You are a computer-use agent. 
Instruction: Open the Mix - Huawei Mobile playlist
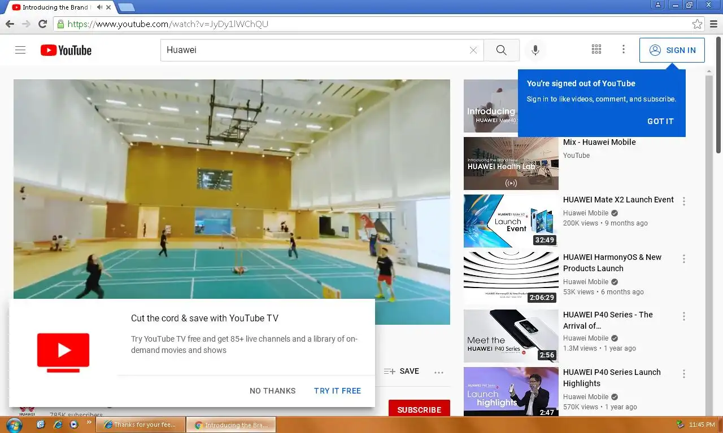click(599, 142)
